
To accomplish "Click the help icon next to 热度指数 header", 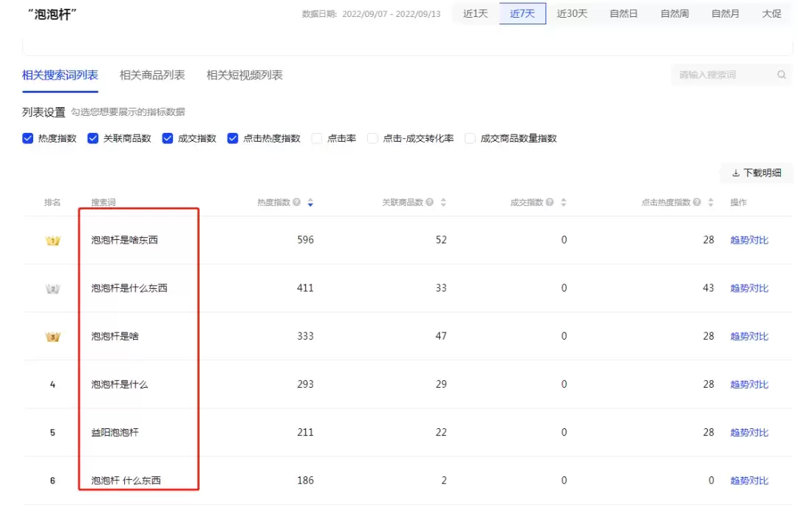I will coord(297,202).
